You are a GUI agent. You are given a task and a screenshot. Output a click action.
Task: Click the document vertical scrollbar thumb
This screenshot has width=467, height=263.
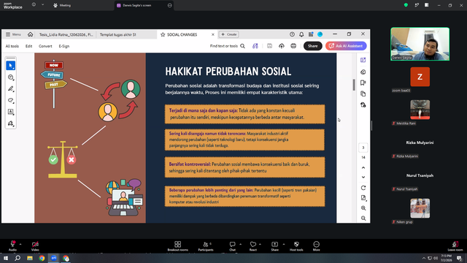tap(354, 85)
